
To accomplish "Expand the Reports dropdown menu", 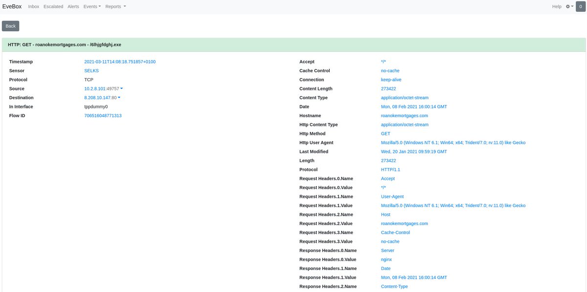I will 115,6.
